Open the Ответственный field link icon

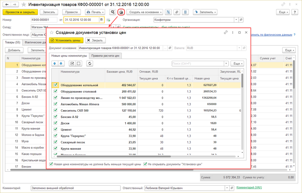tap(232, 188)
